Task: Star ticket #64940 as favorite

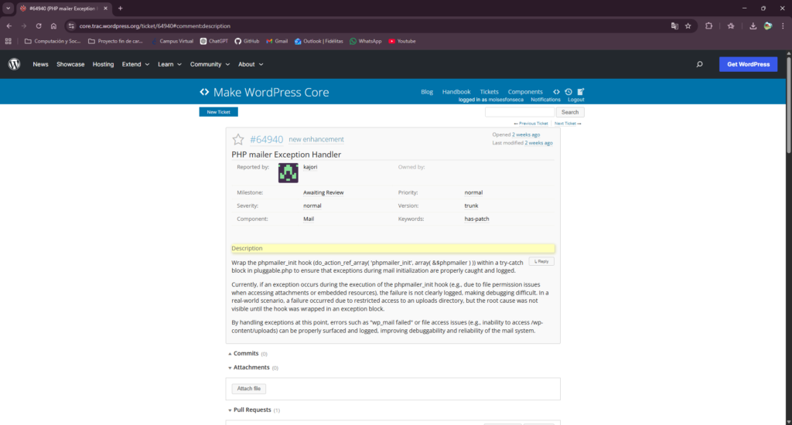Action: click(x=238, y=139)
